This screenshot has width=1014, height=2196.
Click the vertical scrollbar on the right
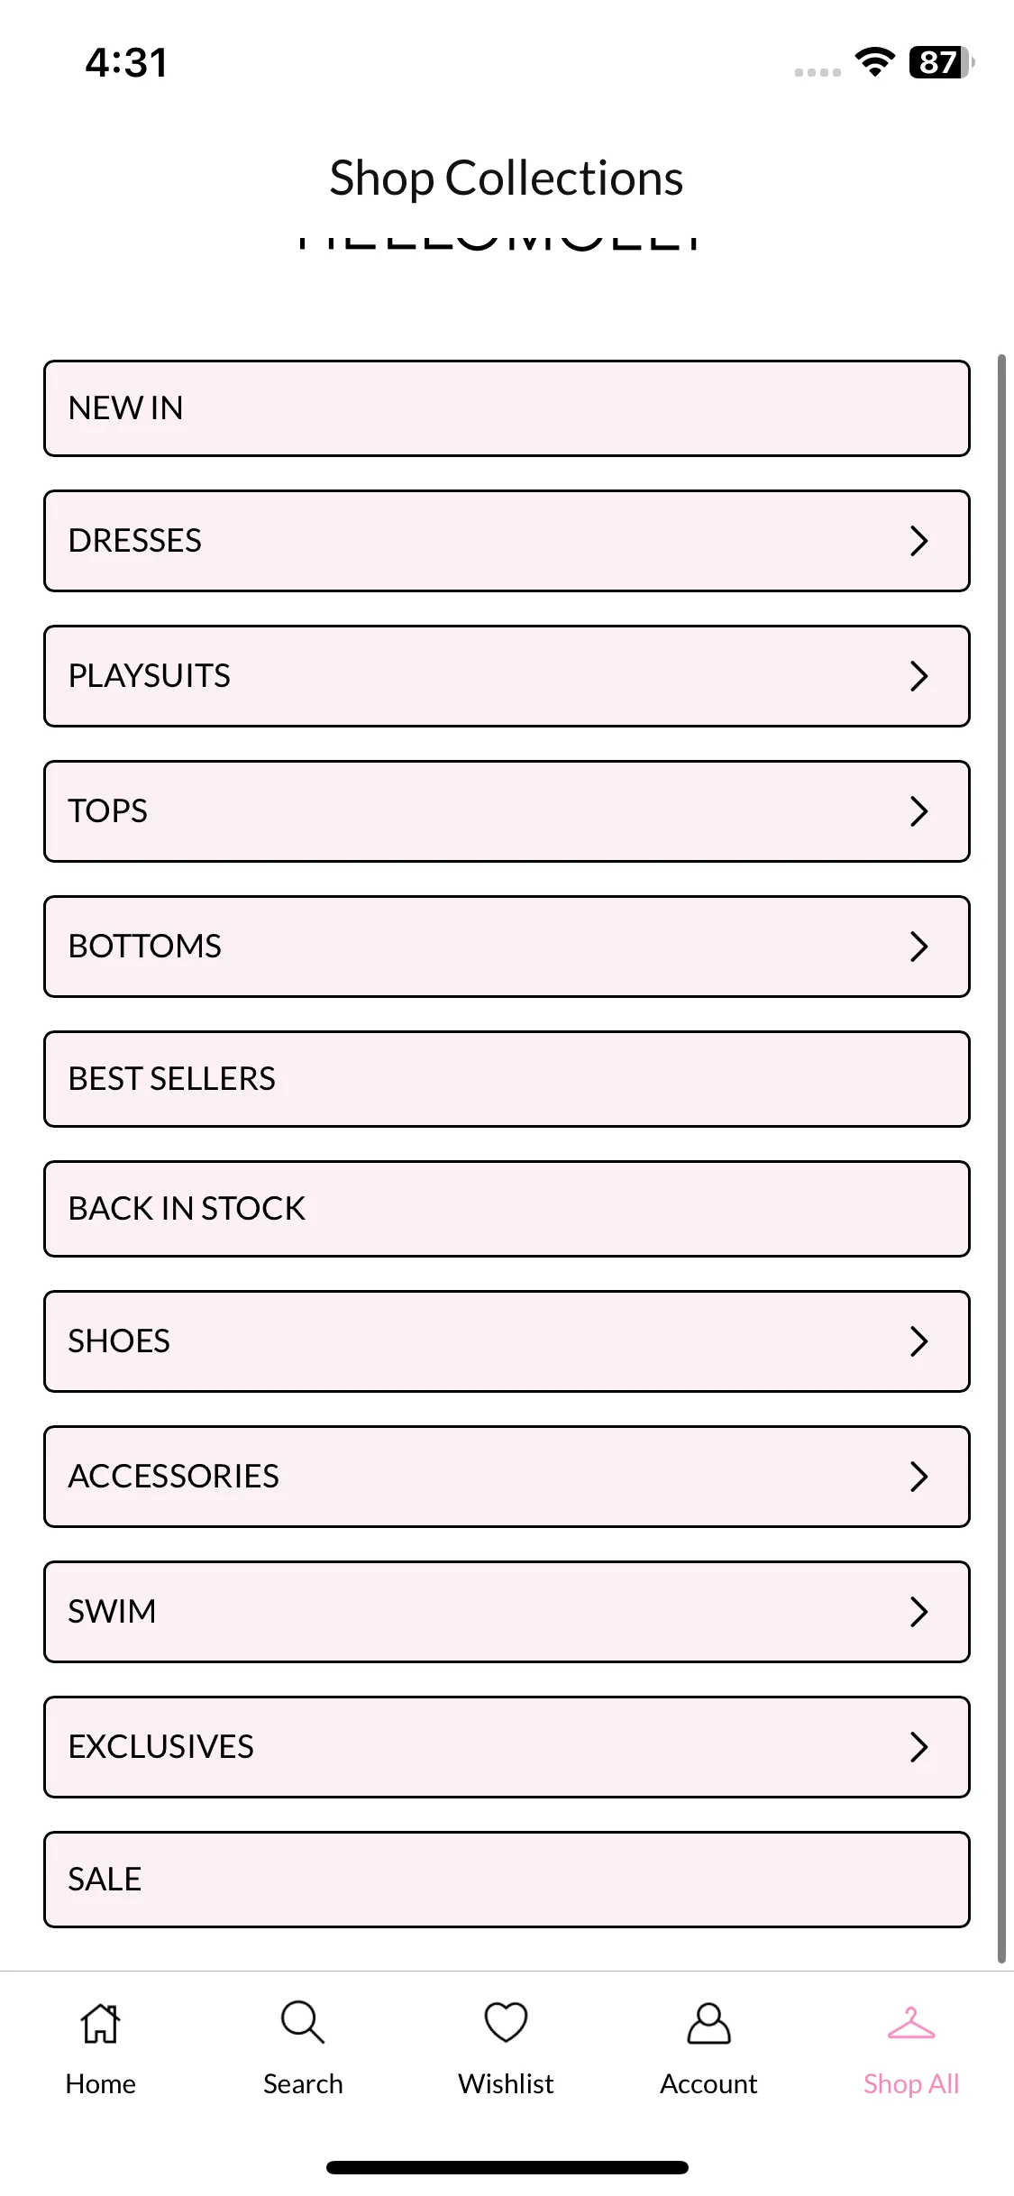[1001, 1158]
